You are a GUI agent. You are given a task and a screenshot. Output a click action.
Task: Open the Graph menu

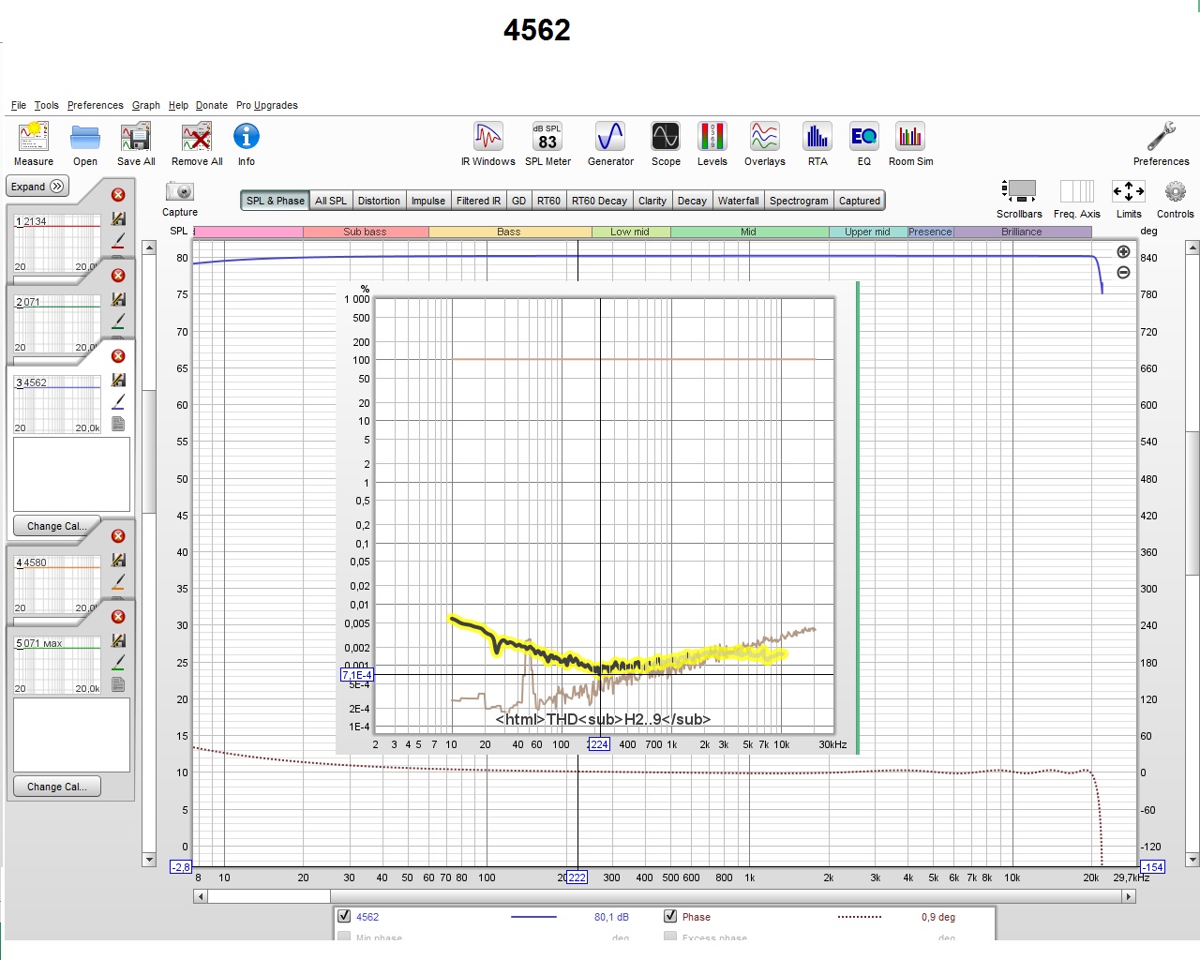coord(146,105)
